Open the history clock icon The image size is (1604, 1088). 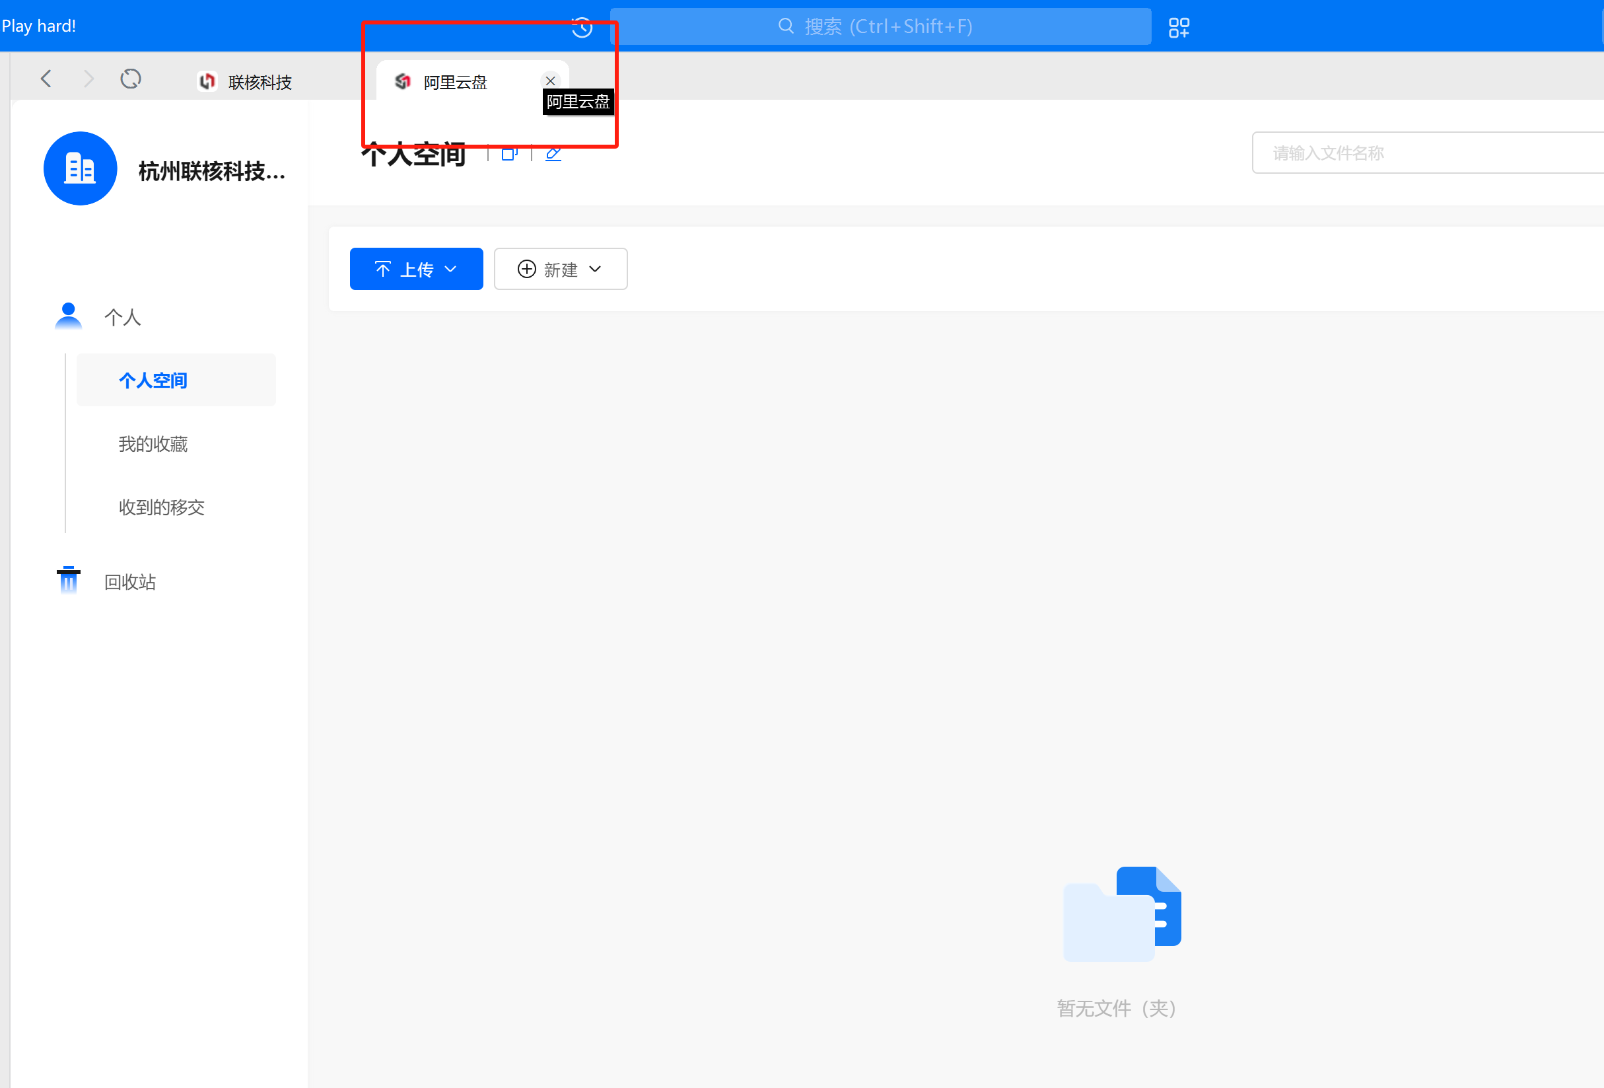pos(582,28)
